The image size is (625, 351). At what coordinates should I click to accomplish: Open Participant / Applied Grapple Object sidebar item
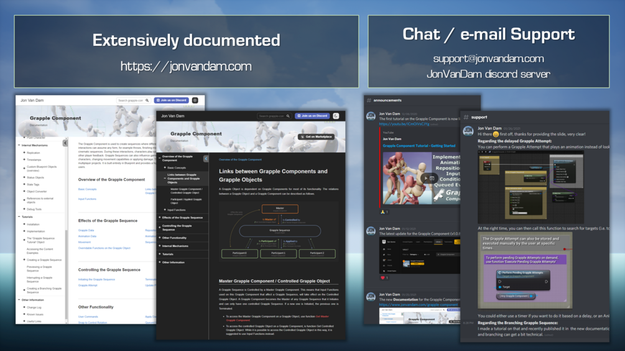point(186,201)
